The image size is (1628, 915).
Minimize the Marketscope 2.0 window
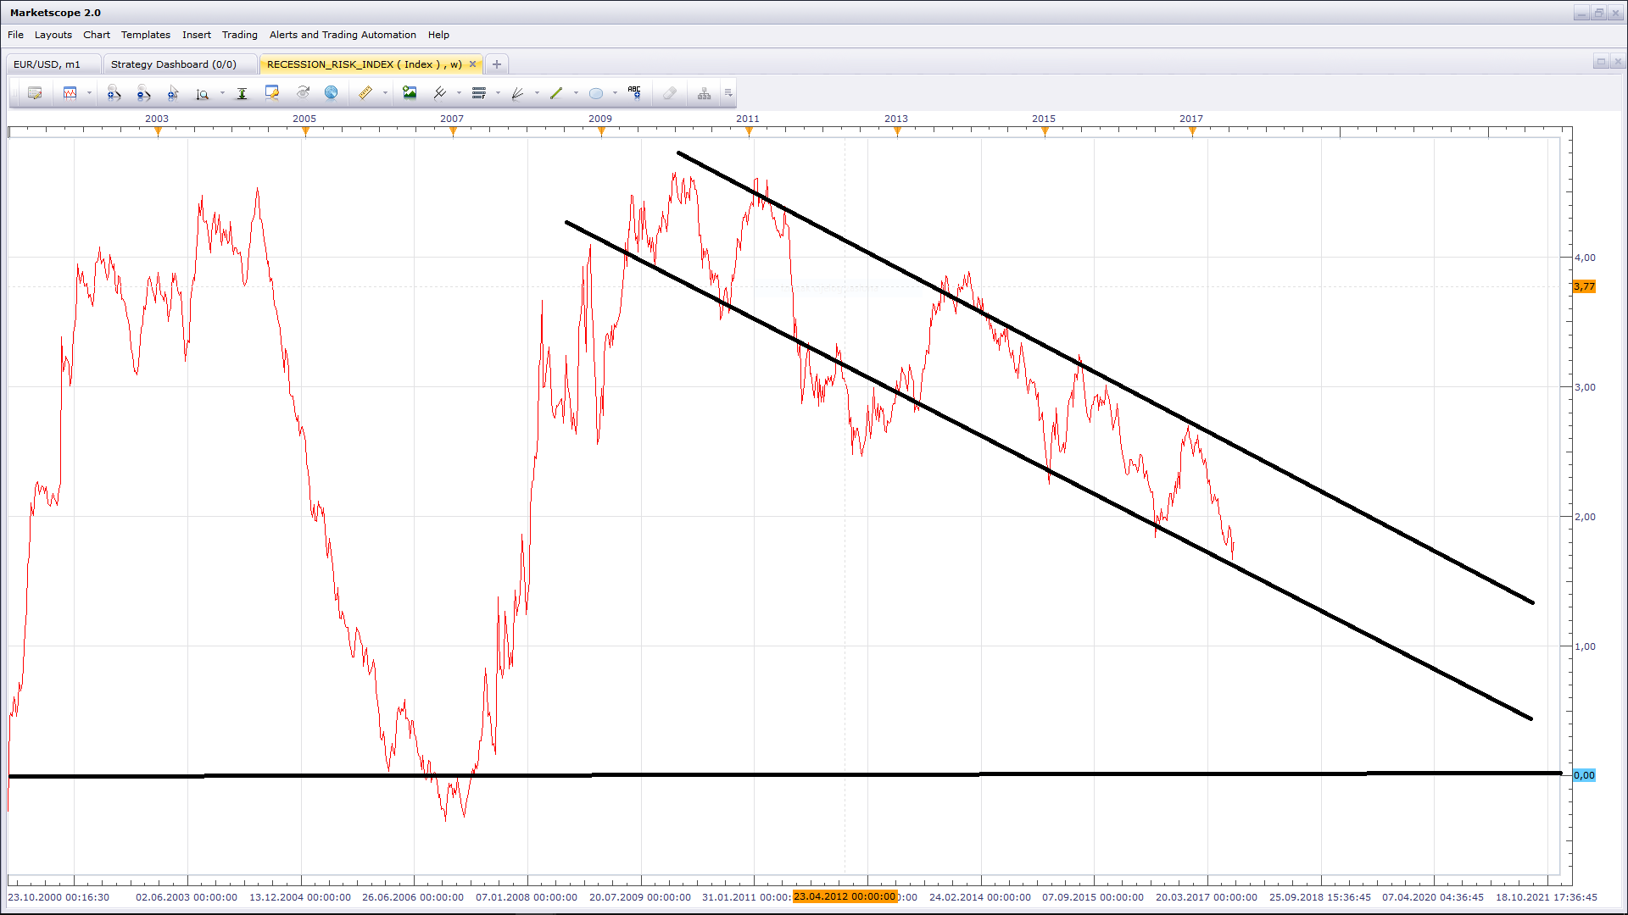1581,13
